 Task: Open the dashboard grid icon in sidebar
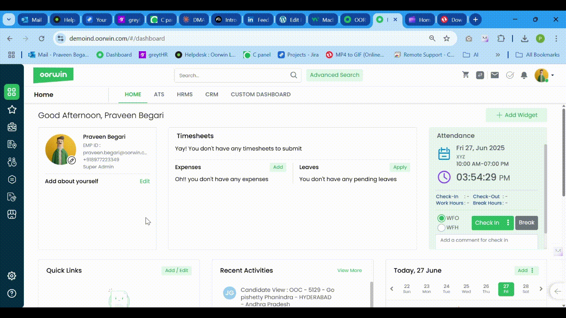click(12, 92)
